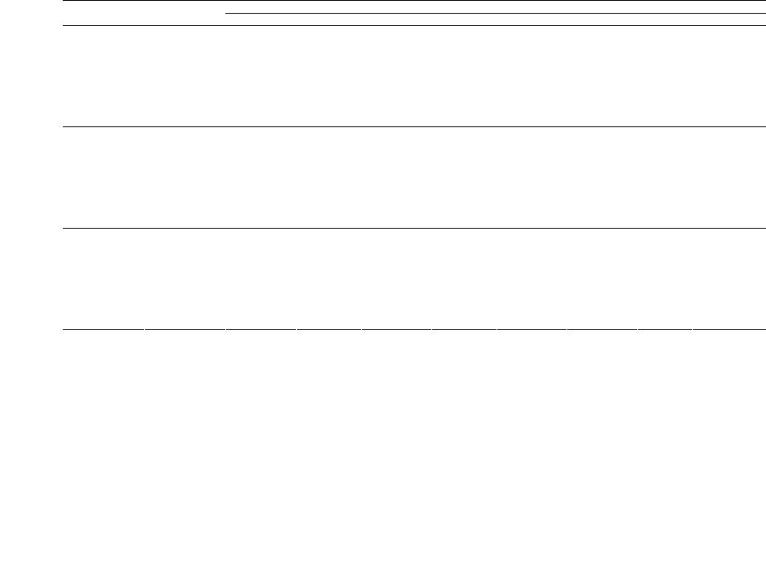
Task: Click the last bottom line segment at right
Action: click(729, 330)
